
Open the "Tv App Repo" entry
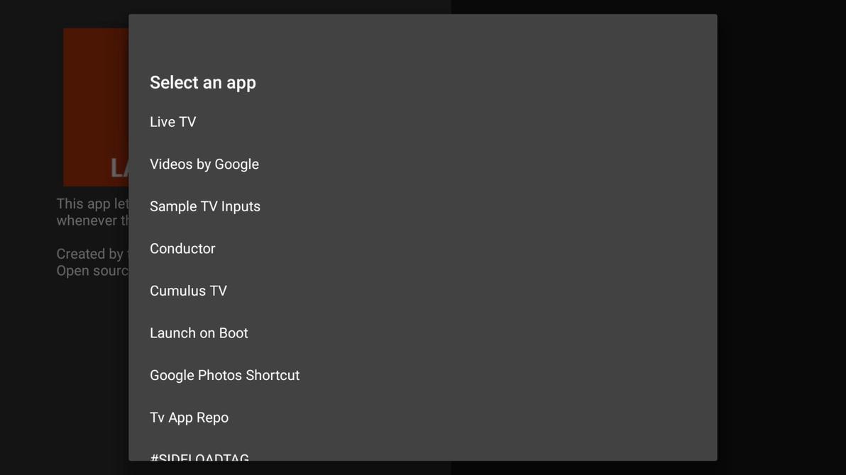(x=189, y=417)
